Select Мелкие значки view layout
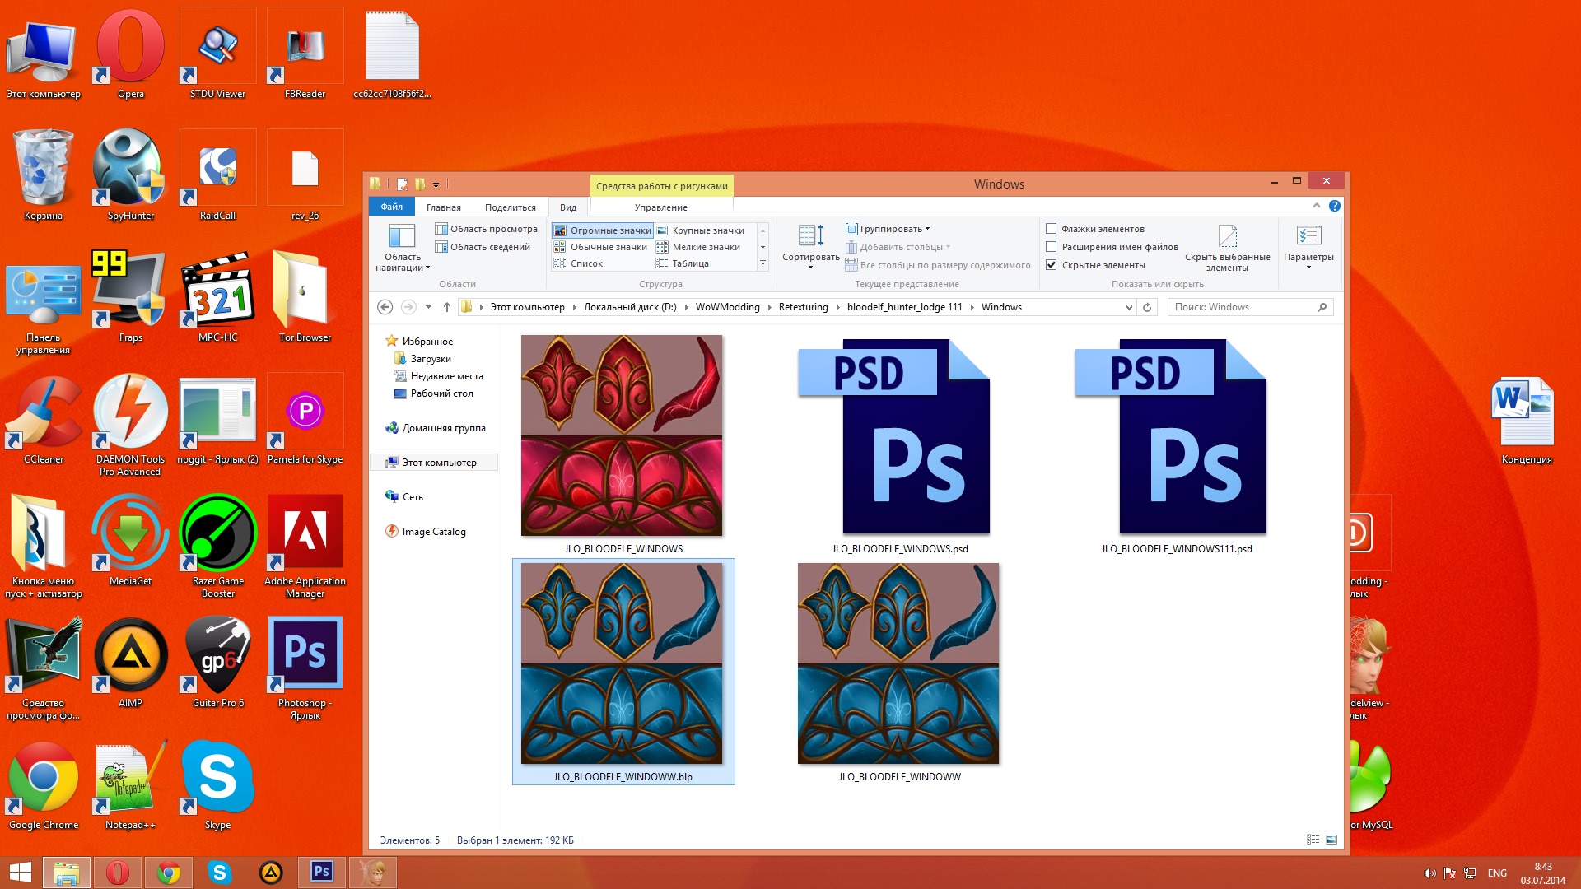 698,247
